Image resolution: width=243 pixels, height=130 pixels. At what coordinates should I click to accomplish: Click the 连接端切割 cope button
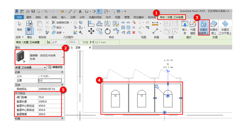61,22
